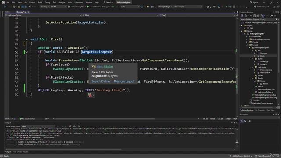Click the Solution Explorer search magnifier

[277, 19]
